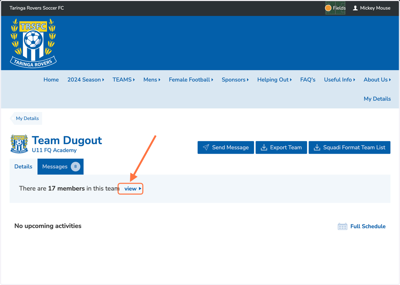Click the No upcoming activities text
Screen dimensions: 400x285
(x=48, y=226)
